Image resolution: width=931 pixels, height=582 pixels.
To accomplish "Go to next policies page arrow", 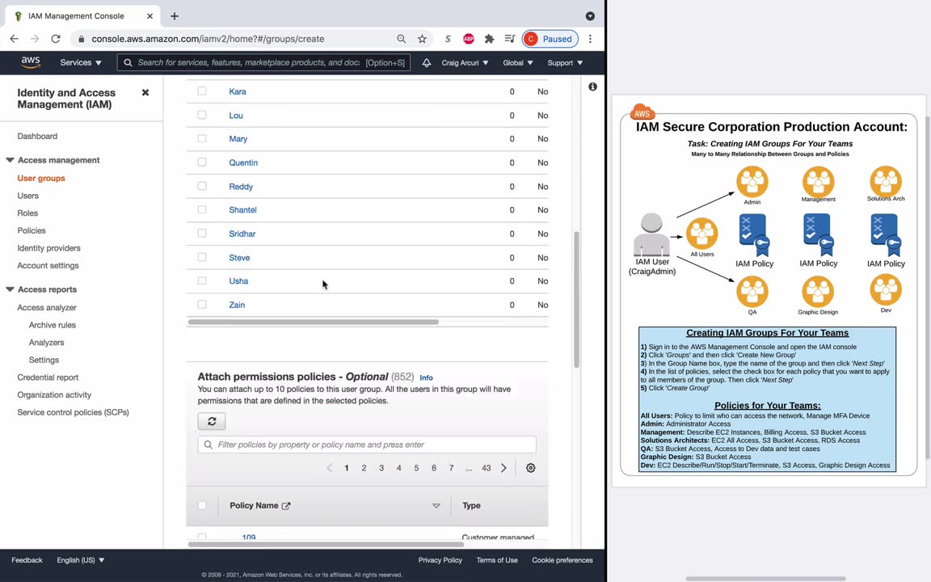I will (x=503, y=468).
